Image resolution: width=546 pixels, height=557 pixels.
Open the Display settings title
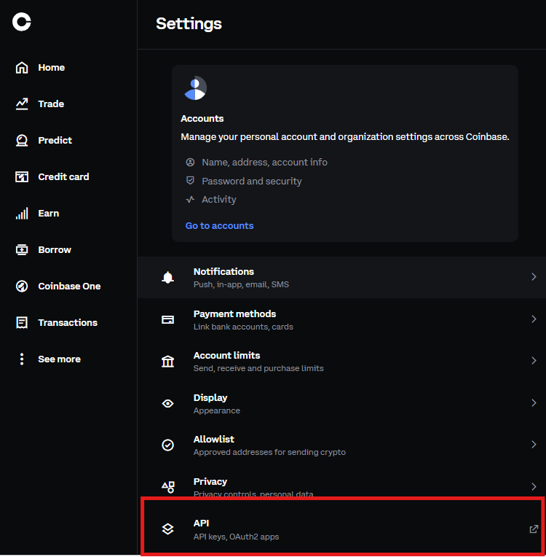click(210, 397)
